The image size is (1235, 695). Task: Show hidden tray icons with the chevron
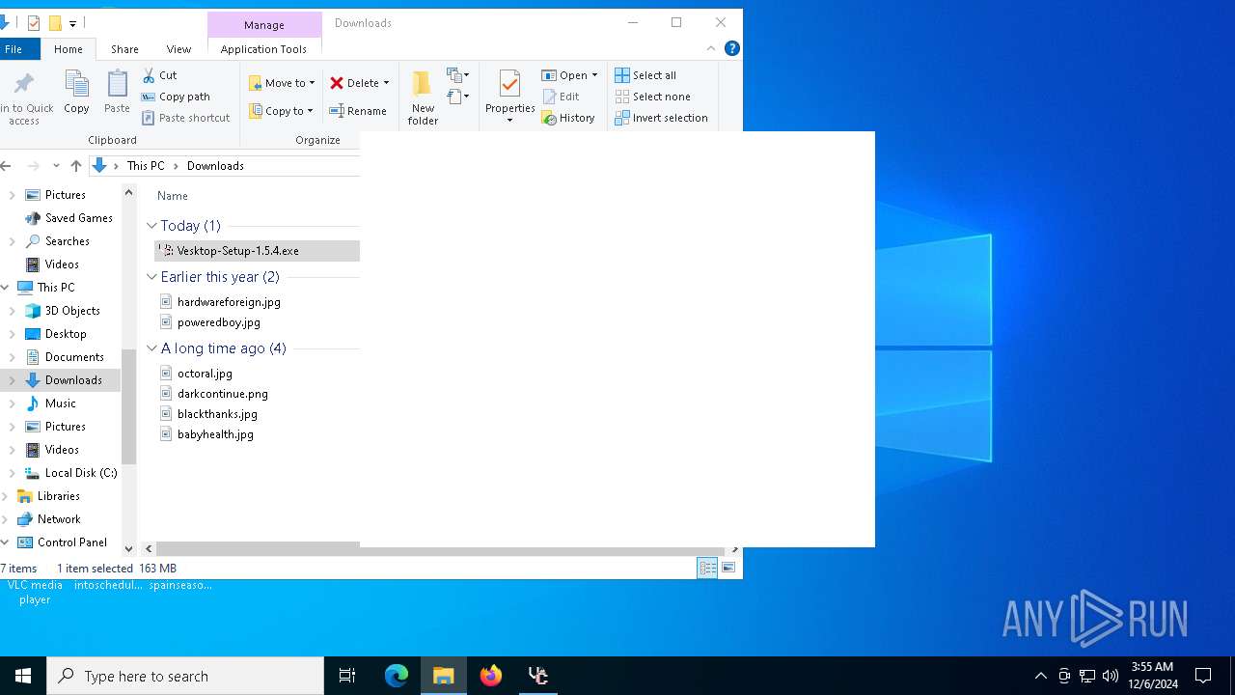tap(1040, 676)
